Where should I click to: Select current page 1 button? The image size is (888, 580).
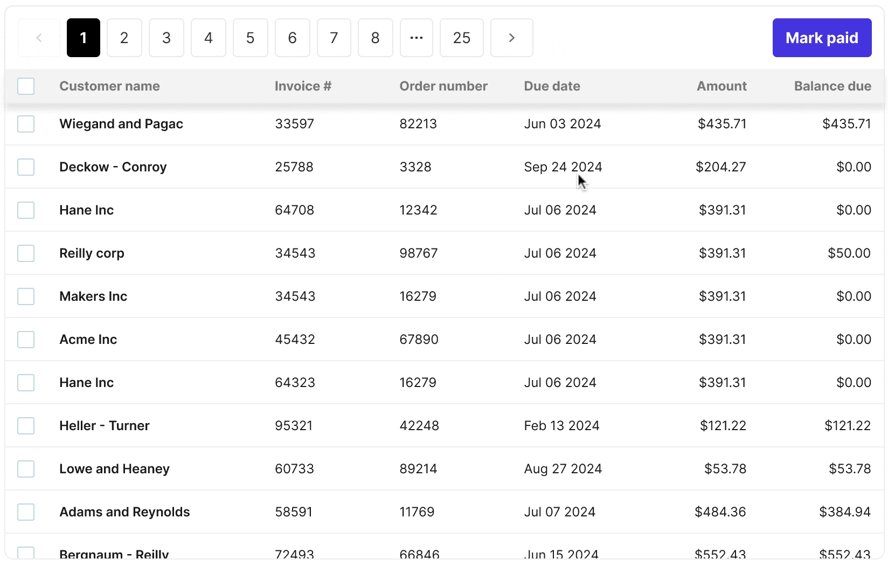[x=83, y=38]
